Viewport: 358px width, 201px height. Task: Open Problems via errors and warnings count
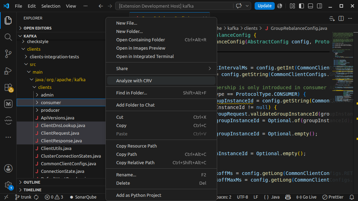[x=54, y=197]
